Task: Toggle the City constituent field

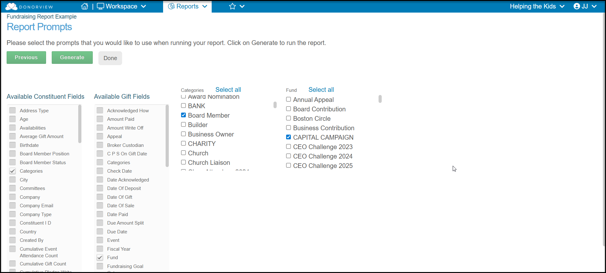Action: (x=12, y=180)
